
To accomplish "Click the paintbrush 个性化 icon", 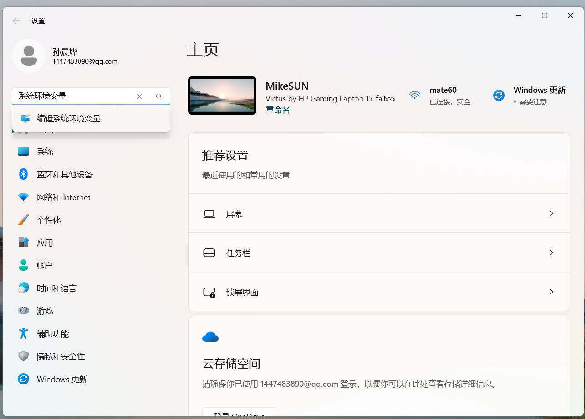I will (23, 220).
